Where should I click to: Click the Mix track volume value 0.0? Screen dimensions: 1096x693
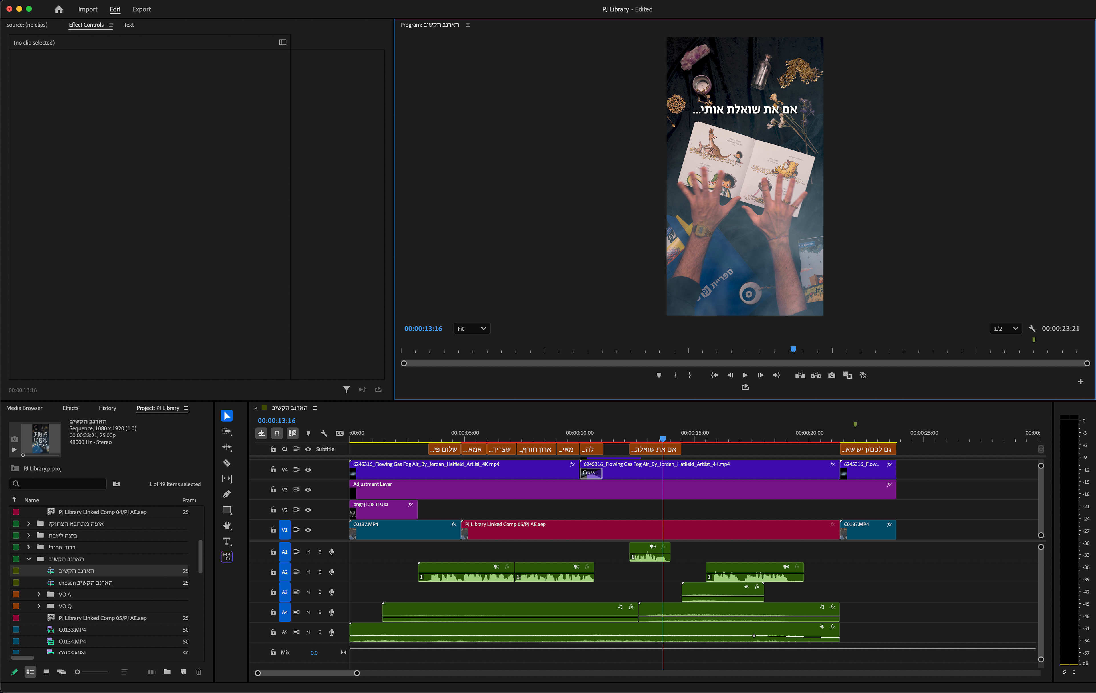coord(314,653)
